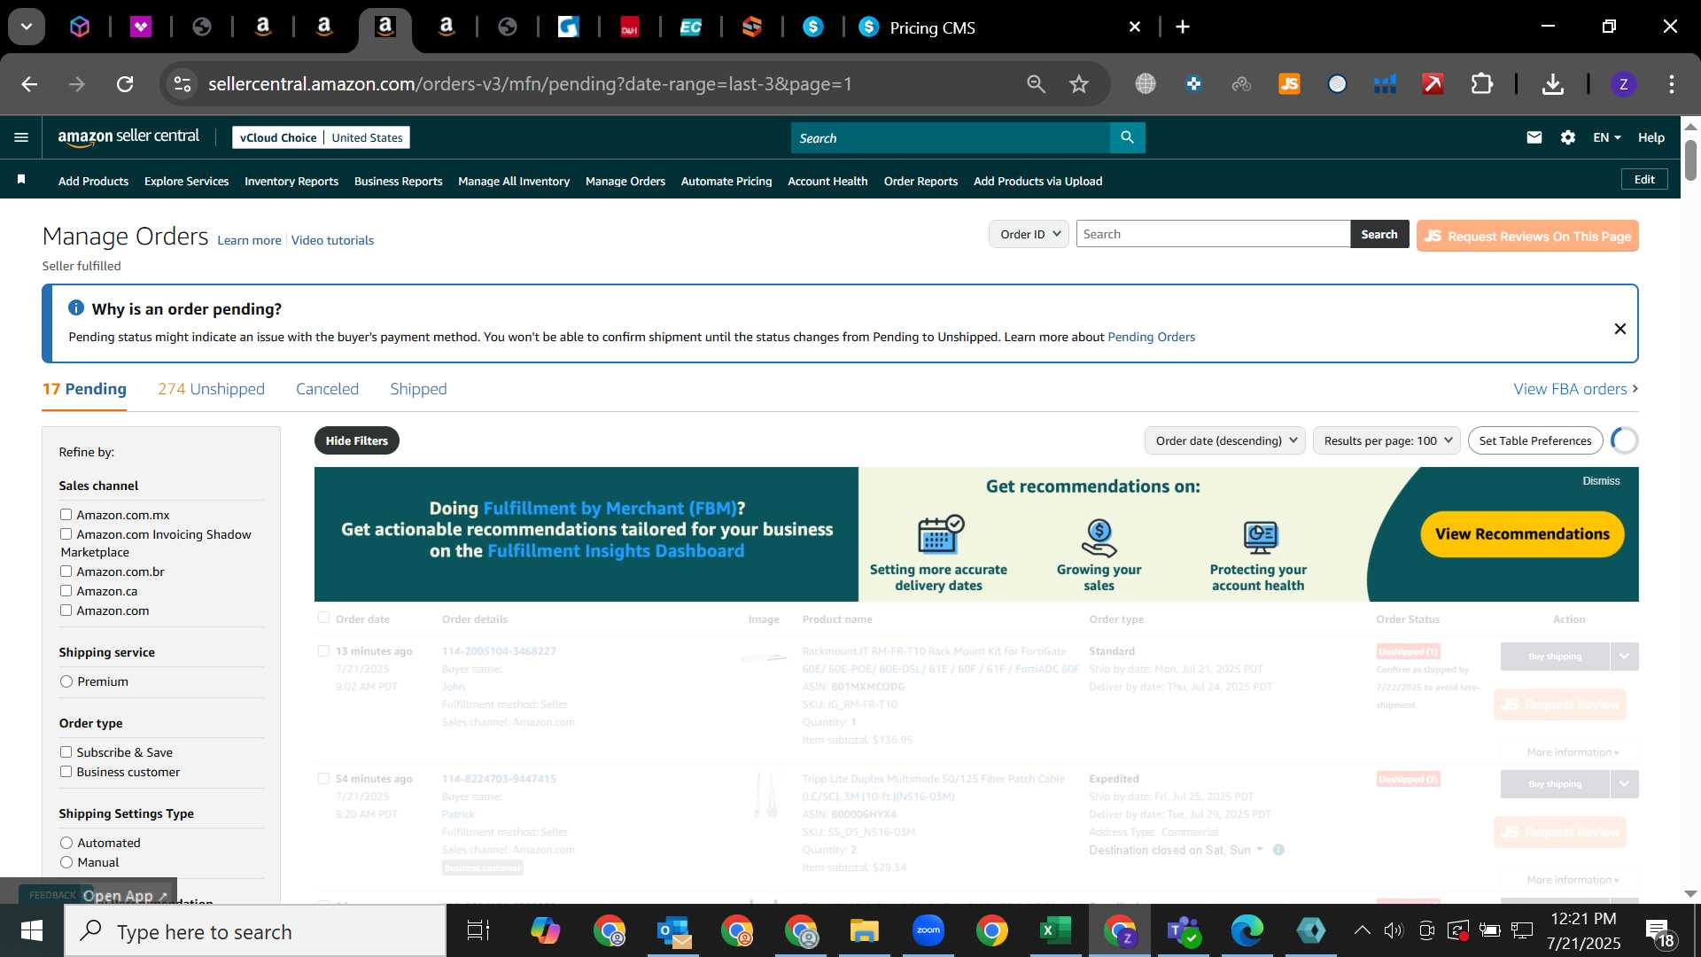
Task: Open the hamburger navigation menu
Action: coord(21,137)
